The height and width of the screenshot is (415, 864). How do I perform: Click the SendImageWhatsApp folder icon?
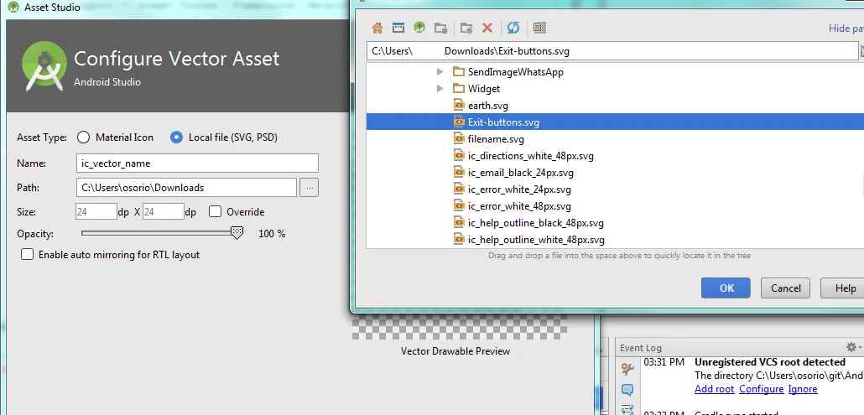[459, 71]
